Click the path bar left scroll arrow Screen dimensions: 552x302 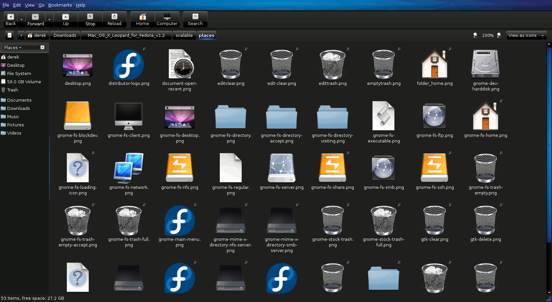point(21,35)
